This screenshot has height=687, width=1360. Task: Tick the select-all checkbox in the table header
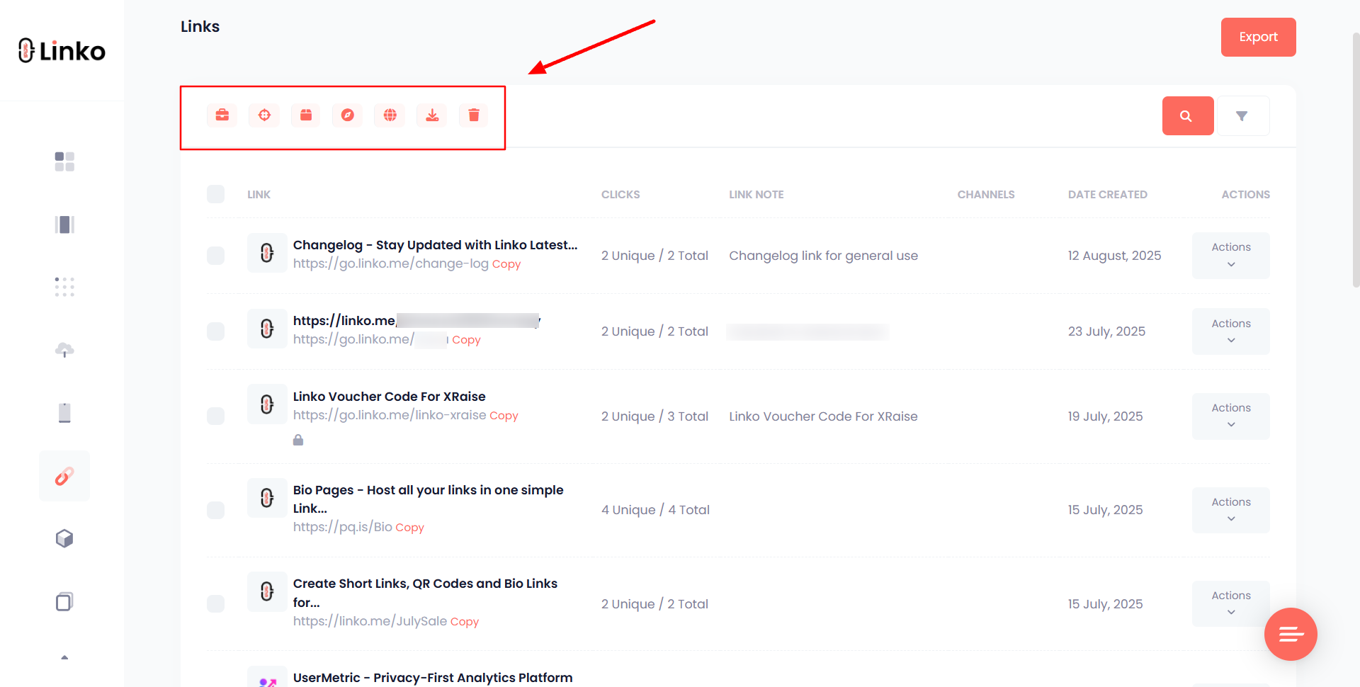click(215, 194)
